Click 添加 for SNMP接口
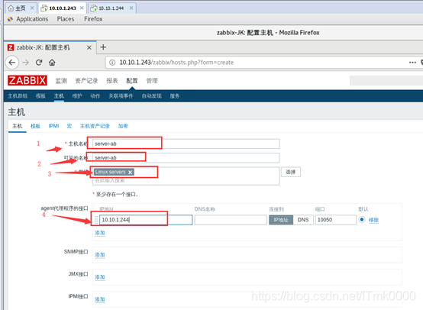The image size is (423, 310). point(99,255)
